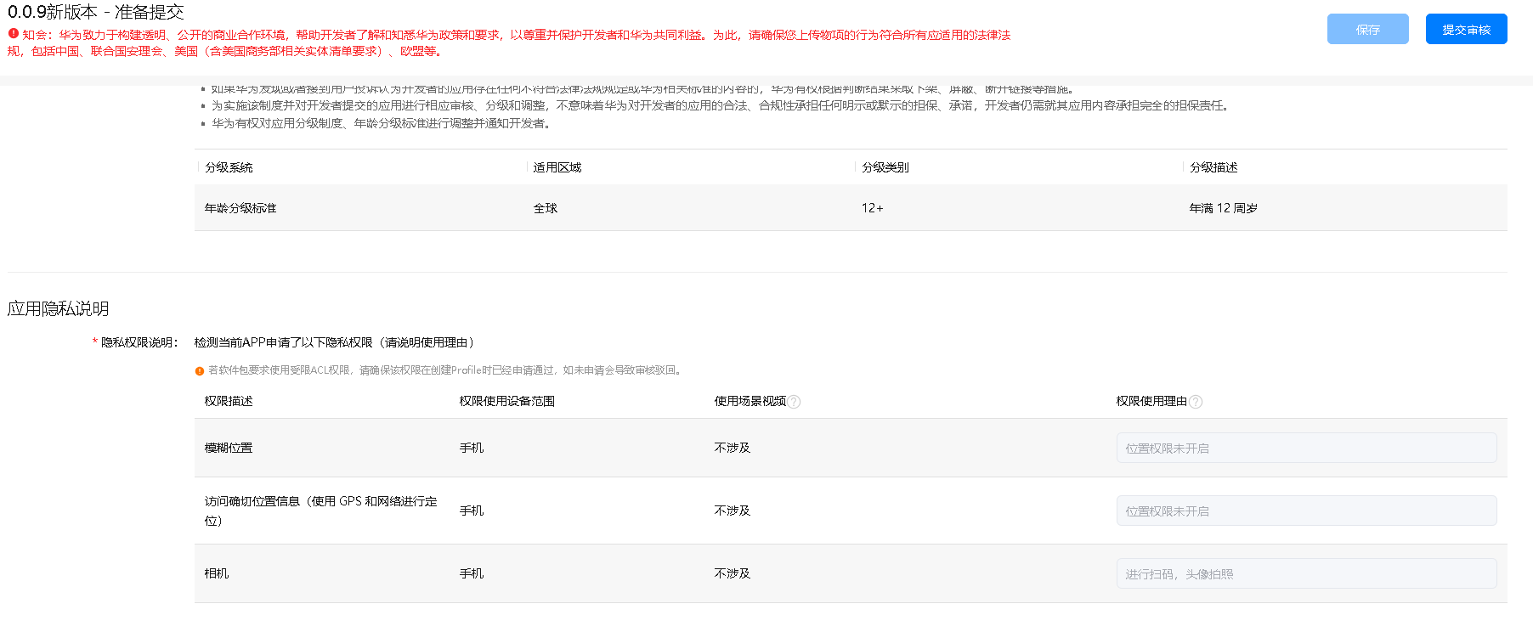This screenshot has width=1533, height=632.
Task: Click the red warning icon before 知会
Action: 14,34
